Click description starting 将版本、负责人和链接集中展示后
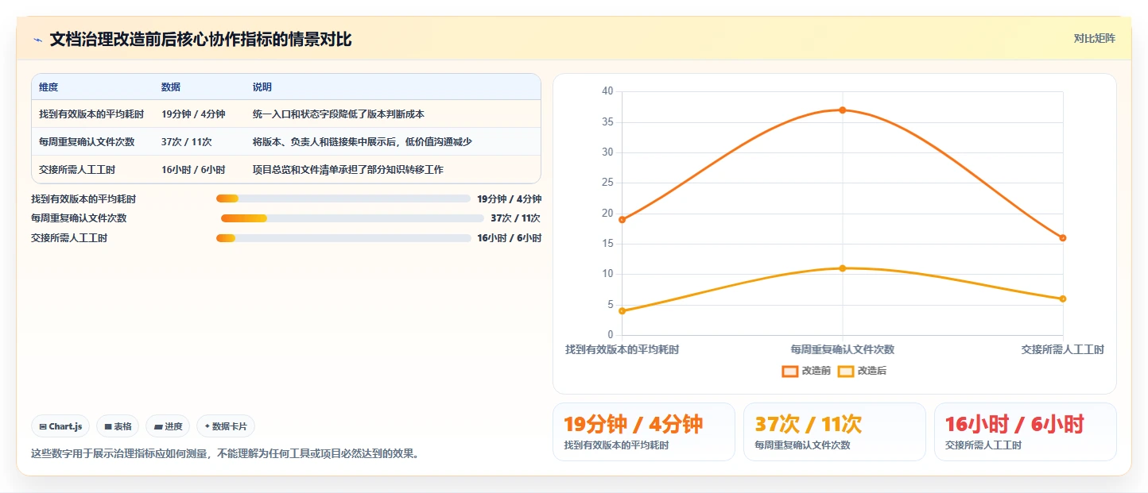Screen dimensions: 1148x493 tap(363, 142)
